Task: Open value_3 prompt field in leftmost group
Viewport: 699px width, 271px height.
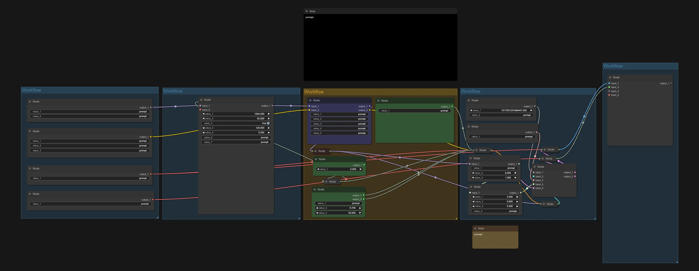Action: tap(90, 150)
